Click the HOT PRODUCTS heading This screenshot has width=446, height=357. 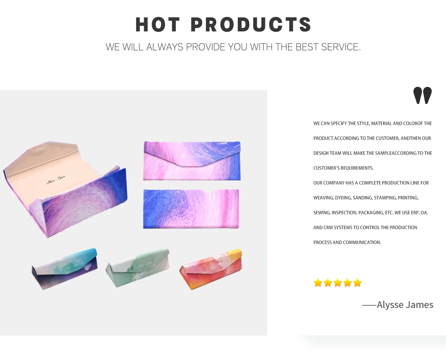click(223, 25)
